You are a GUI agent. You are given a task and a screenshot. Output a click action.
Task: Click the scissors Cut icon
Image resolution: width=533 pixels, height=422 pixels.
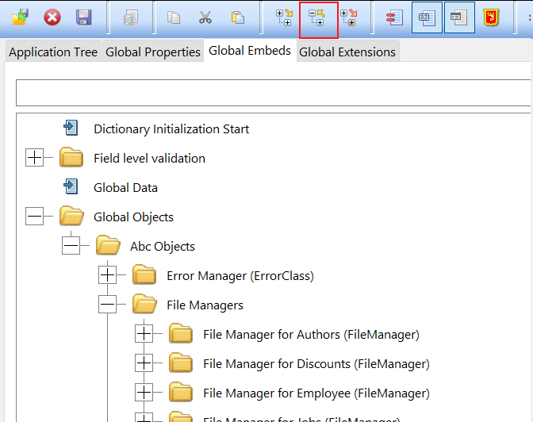205,17
